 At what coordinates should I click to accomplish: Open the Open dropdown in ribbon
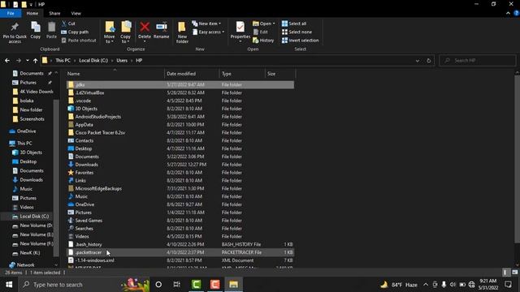pyautogui.click(x=264, y=24)
